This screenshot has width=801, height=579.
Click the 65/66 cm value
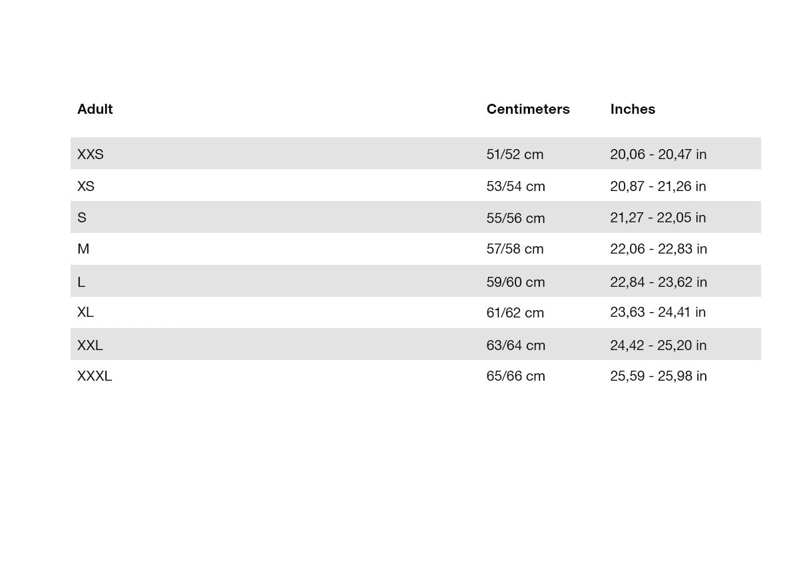[x=515, y=376]
